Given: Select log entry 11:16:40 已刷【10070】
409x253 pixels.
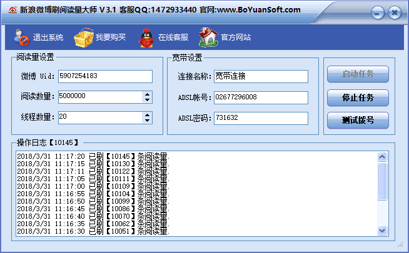Looking at the screenshot, I should (x=93, y=217).
